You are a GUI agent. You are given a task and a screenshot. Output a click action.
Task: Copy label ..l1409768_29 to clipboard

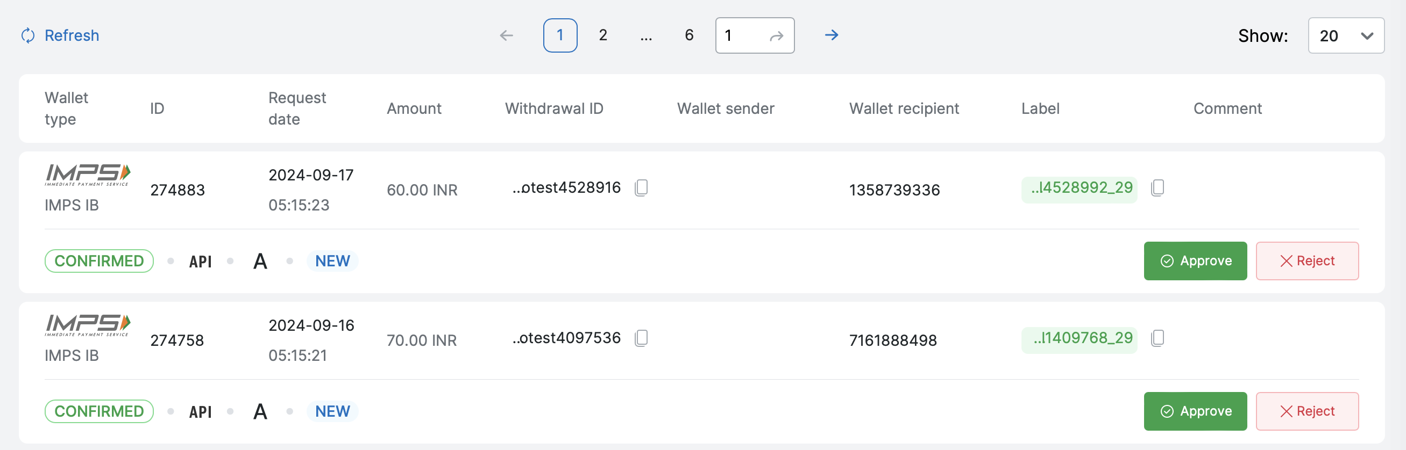click(x=1157, y=338)
